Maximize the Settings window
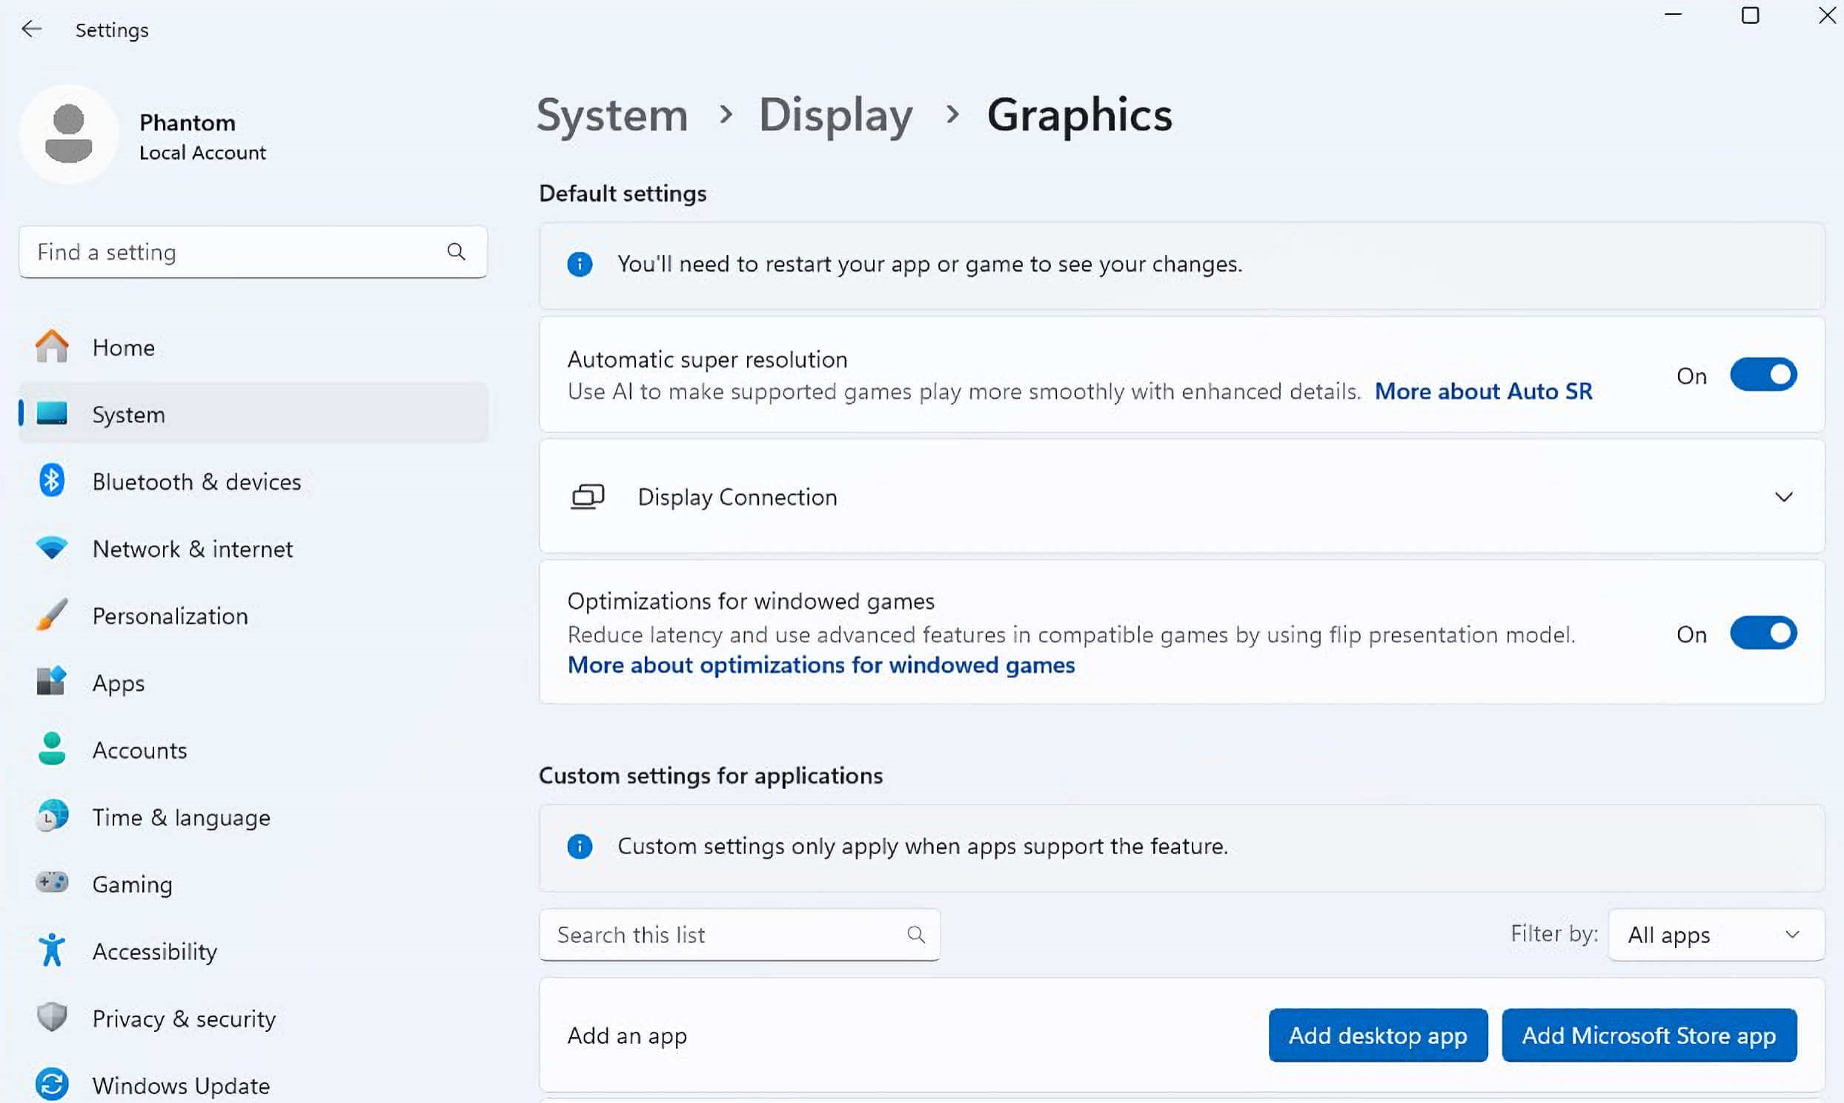 point(1751,15)
